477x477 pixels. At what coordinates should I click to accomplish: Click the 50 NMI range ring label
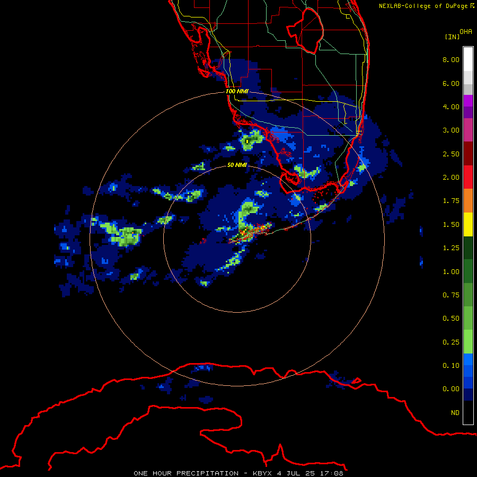tap(237, 165)
